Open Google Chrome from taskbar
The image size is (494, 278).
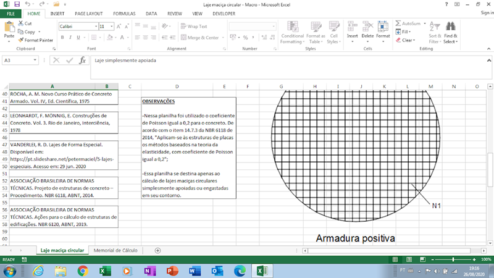[83, 271]
